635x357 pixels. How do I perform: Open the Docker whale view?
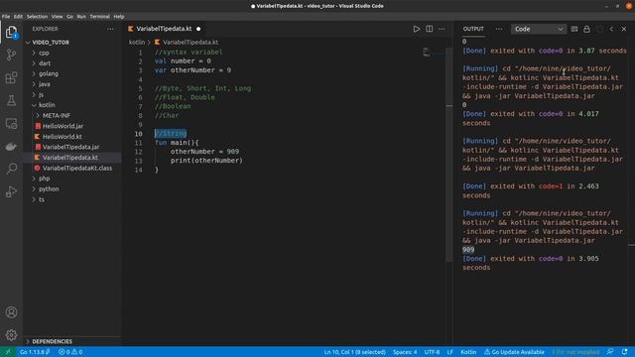coord(11,146)
